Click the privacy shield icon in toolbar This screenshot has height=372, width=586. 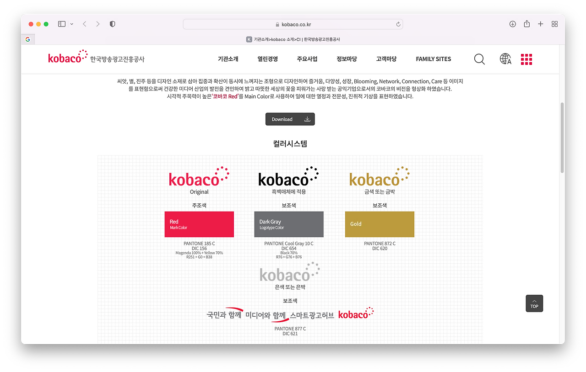pyautogui.click(x=112, y=23)
